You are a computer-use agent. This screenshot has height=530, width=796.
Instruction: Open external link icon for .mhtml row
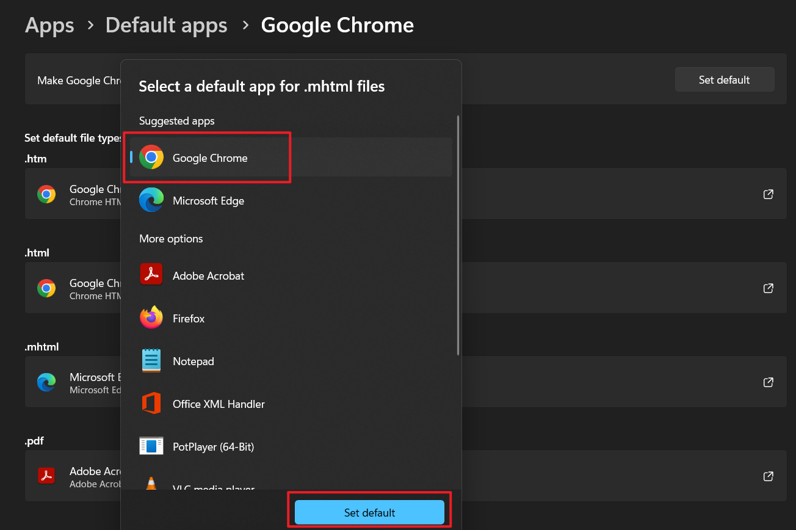769,382
